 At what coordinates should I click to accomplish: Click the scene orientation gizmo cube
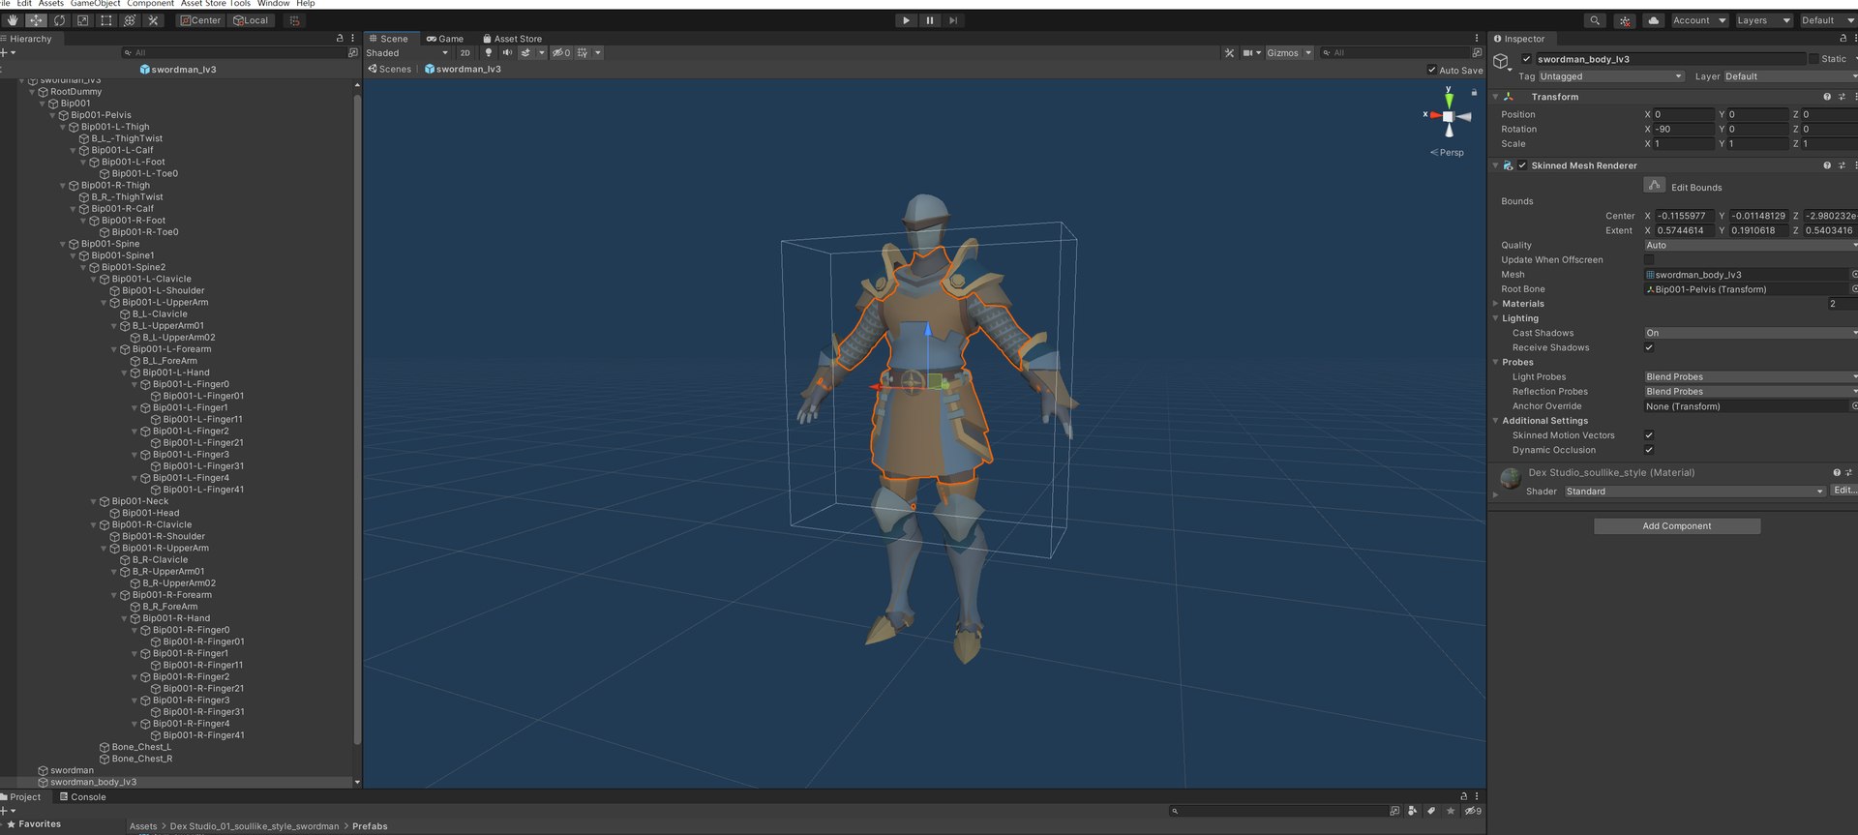1449,116
